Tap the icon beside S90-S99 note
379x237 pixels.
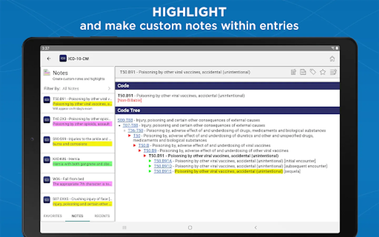[47, 140]
